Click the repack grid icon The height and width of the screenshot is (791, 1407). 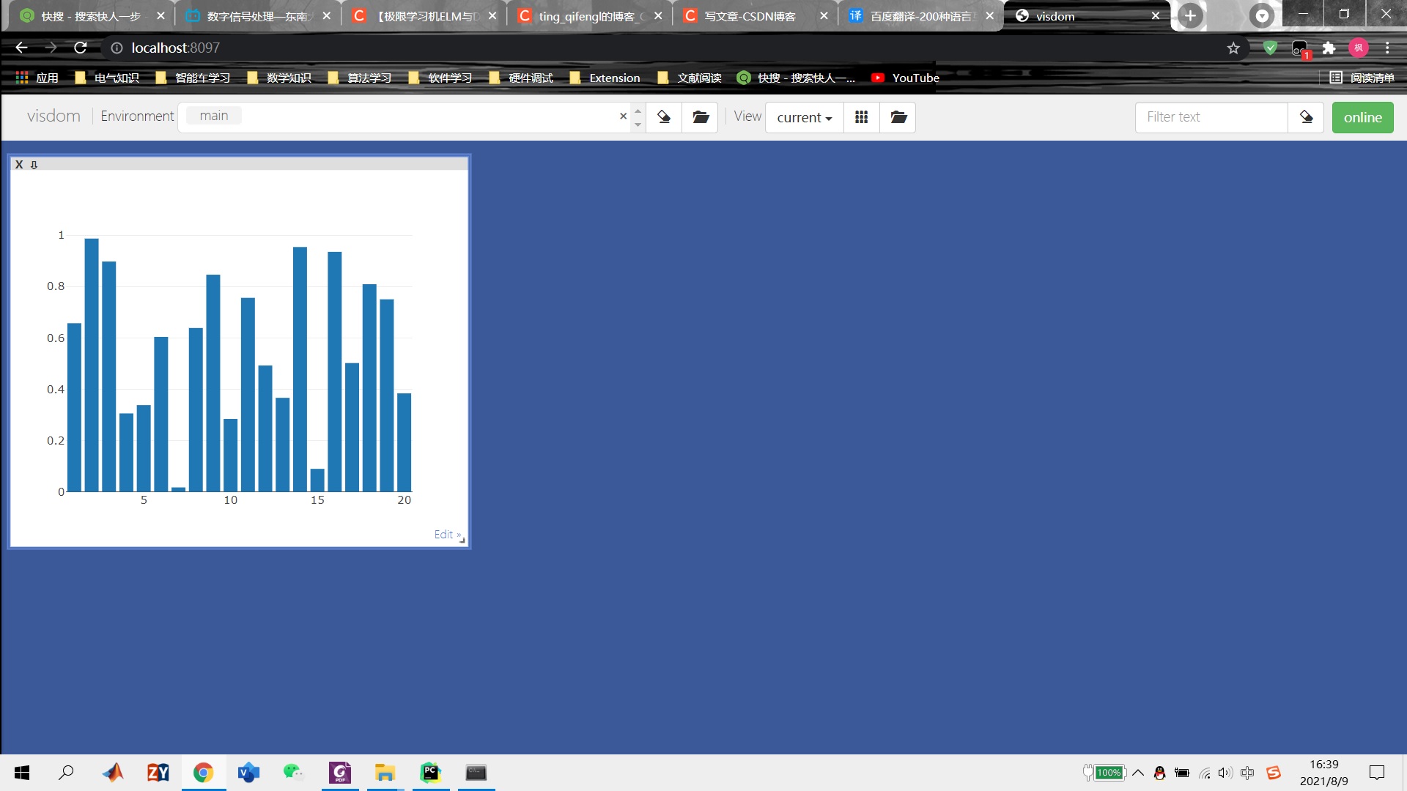tap(862, 117)
